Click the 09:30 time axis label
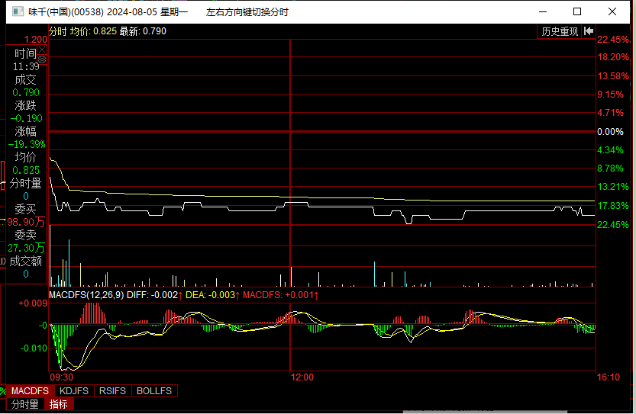 62,377
